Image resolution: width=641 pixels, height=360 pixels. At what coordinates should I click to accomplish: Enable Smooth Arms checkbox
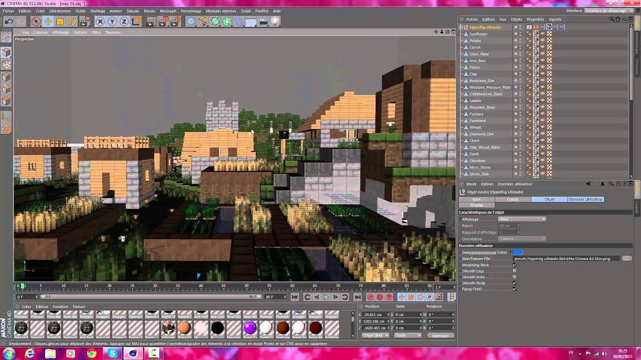point(514,277)
